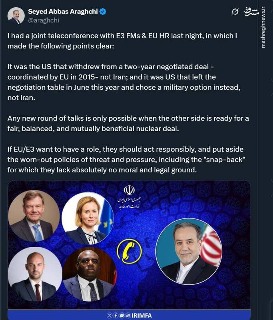Click the mashreghnews.ir watermark text
The width and height of the screenshot is (273, 320).
[x=264, y=27]
